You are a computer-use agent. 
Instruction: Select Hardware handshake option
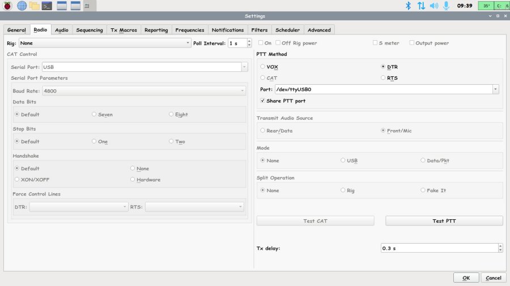146,180
